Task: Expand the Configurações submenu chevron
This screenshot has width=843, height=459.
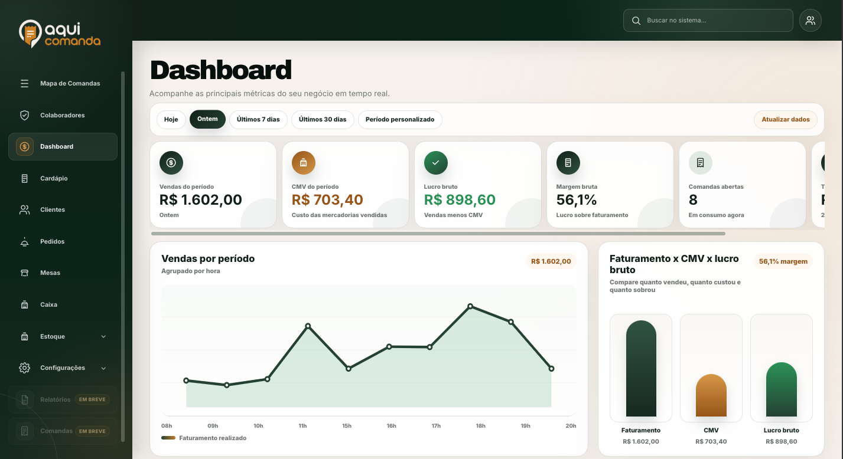Action: [x=103, y=368]
